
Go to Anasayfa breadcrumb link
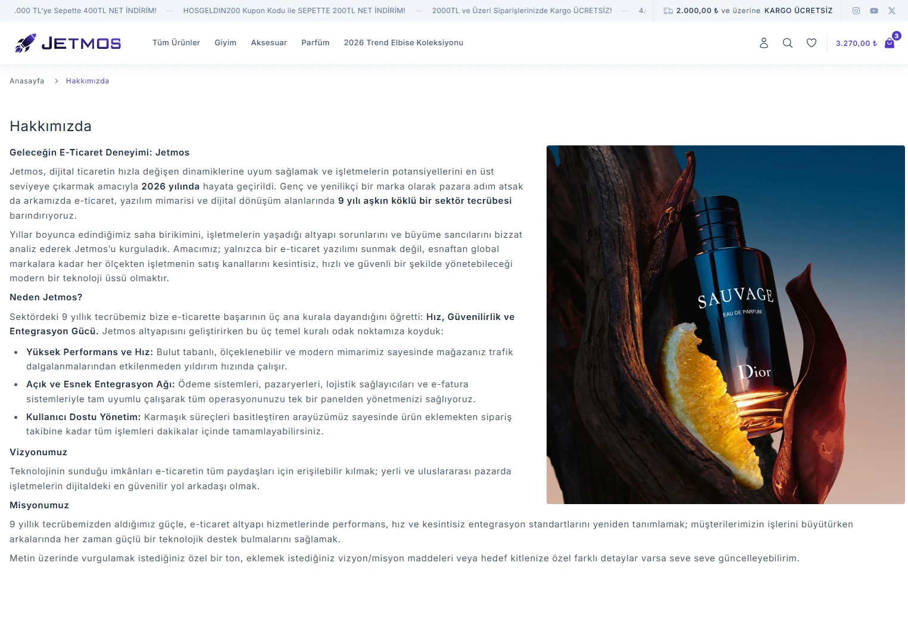click(x=27, y=81)
